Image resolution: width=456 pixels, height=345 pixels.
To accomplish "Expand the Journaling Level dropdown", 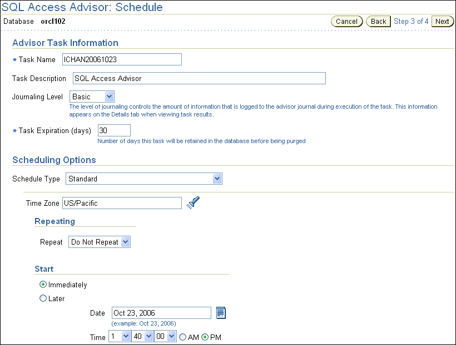I will tap(92, 97).
